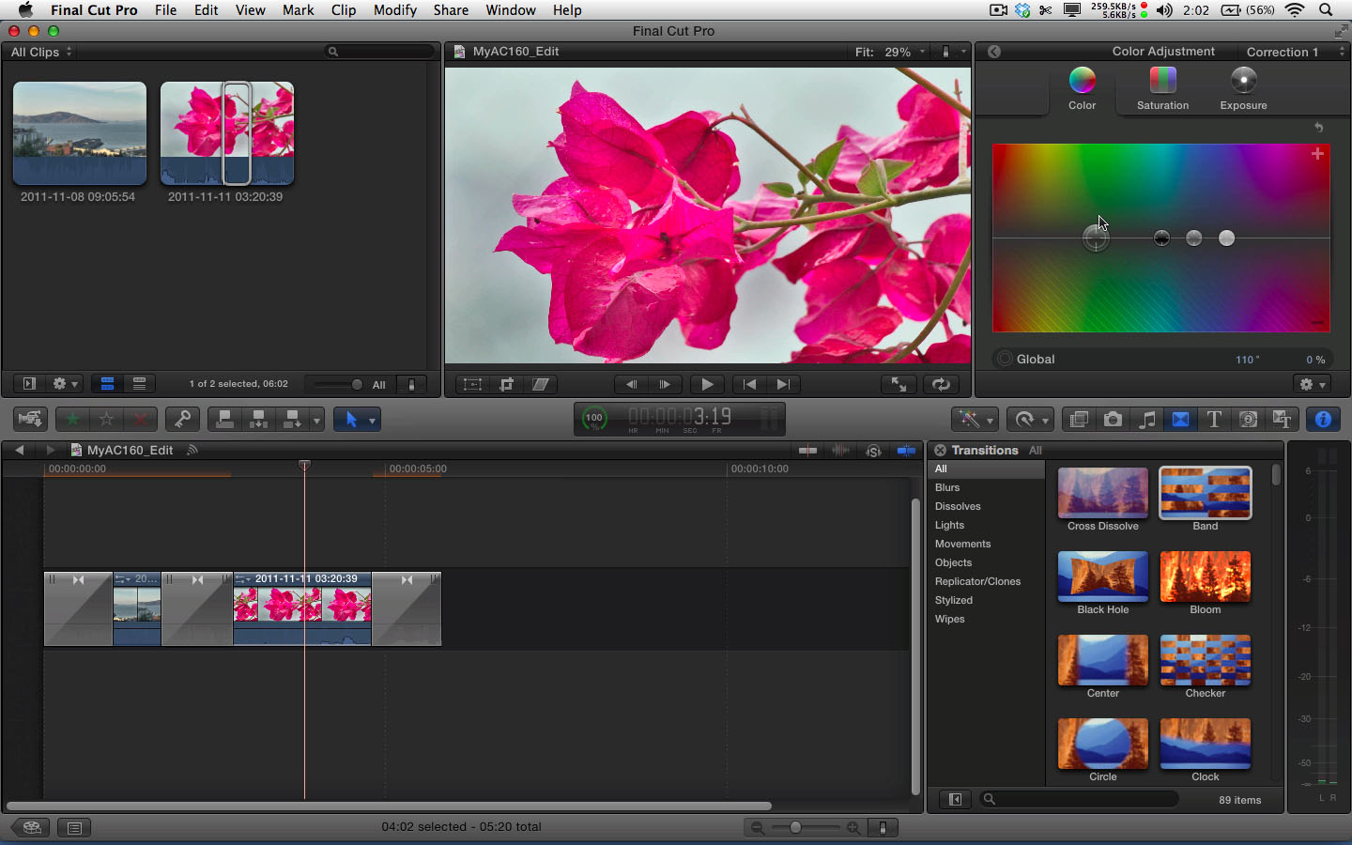Toggle snapping in the timeline
Viewport: 1352px width, 845px height.
pyautogui.click(x=906, y=451)
